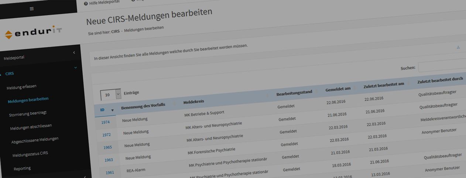Click MK Alters- und Neuropsychiatrie in row 1972
Image resolution: width=466 pixels, height=178 pixels.
pos(214,125)
